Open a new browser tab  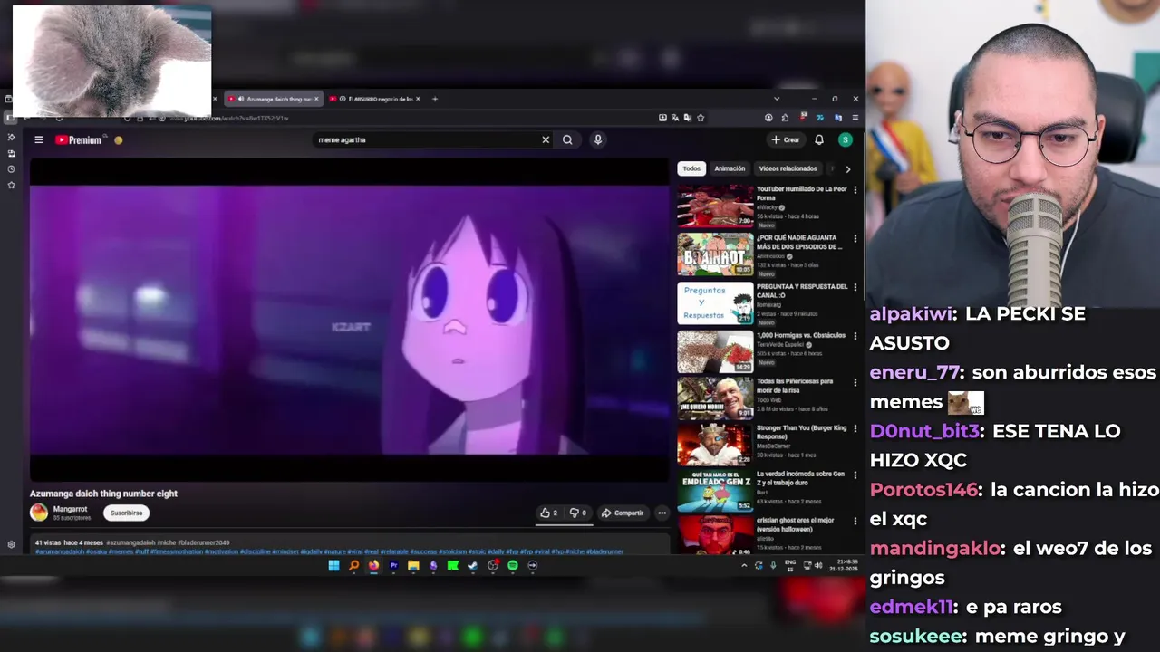(x=435, y=99)
